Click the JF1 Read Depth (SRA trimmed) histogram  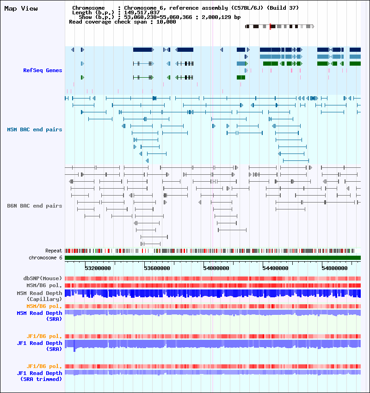click(x=213, y=373)
